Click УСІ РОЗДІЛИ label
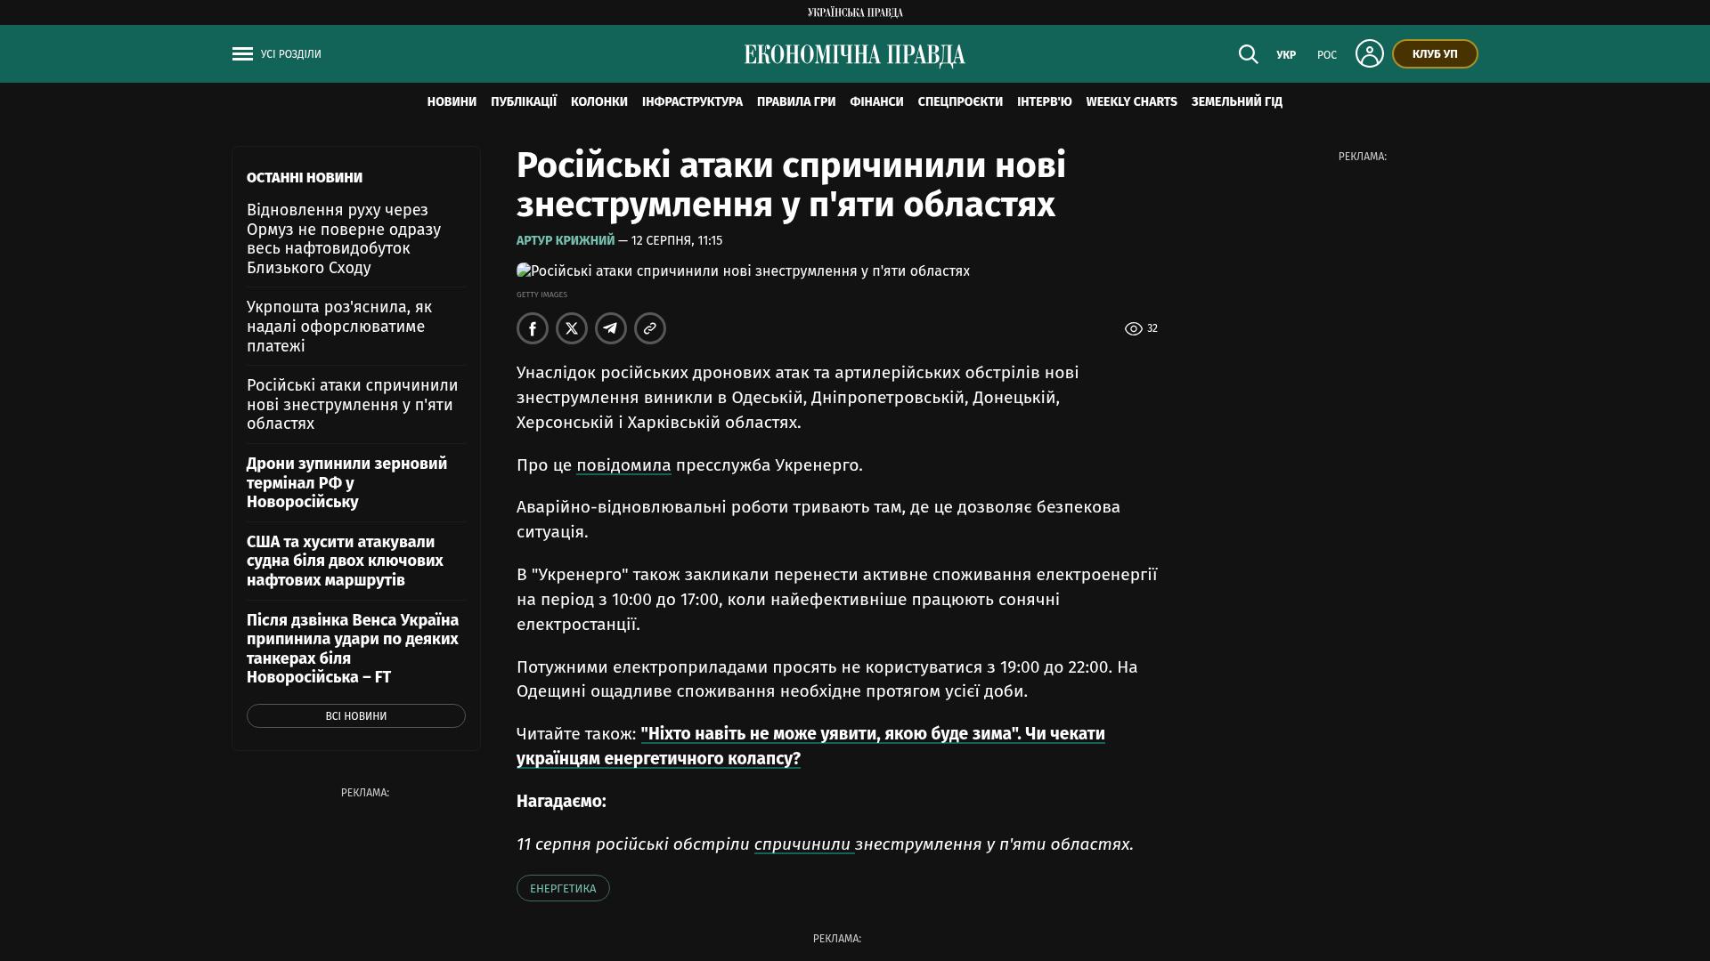Viewport: 1710px width, 961px height. pos(291,54)
